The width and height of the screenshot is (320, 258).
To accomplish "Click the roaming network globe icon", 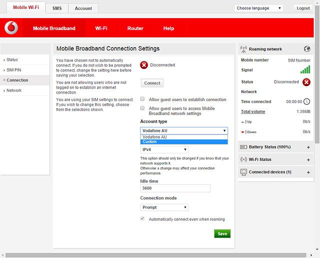I will coord(307,49).
